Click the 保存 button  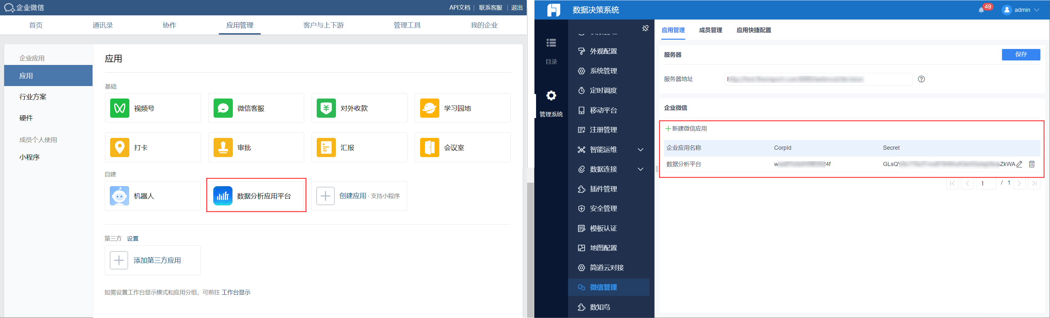(x=1021, y=55)
